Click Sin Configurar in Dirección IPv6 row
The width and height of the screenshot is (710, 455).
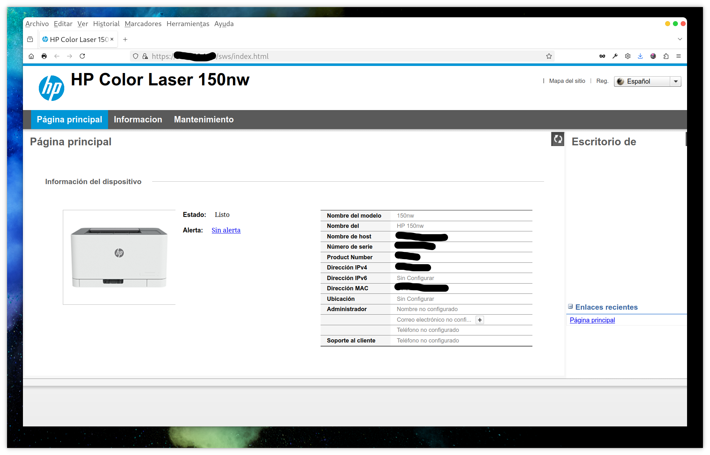coord(415,278)
